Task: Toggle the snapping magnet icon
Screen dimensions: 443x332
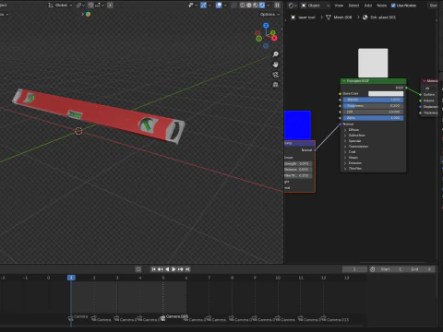Action: [90, 5]
